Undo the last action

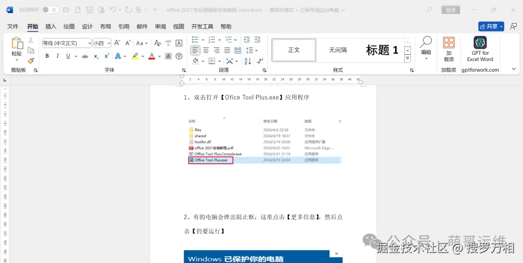pyautogui.click(x=113, y=10)
